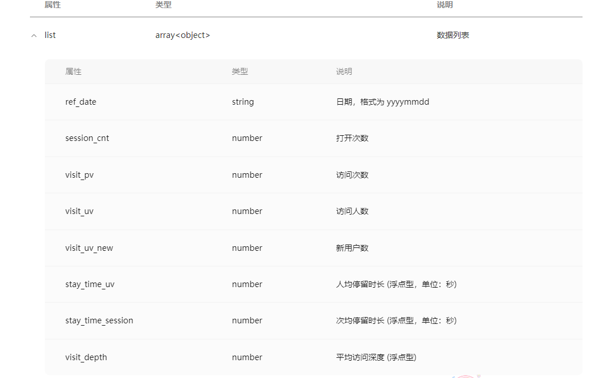Viewport: 590px width, 378px height.
Task: Select the 'list' property name
Action: pos(50,35)
